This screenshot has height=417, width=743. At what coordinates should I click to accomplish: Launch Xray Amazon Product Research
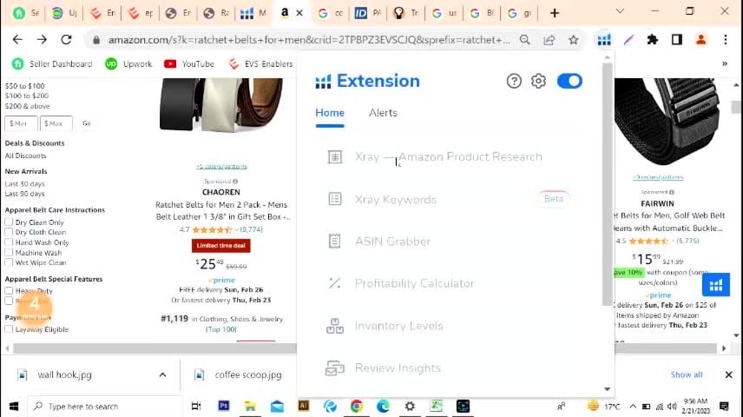(448, 157)
